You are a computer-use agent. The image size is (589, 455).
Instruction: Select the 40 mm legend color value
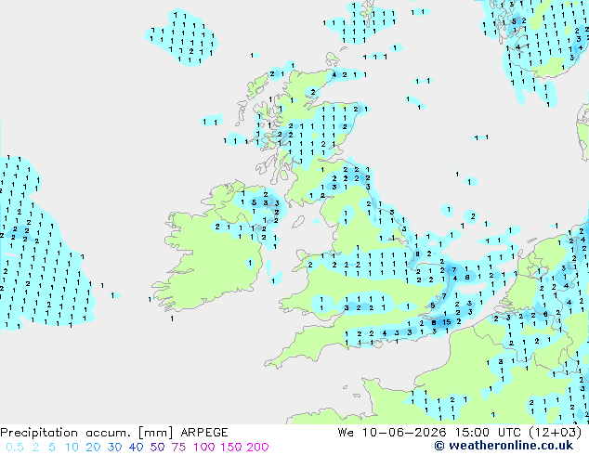(136, 448)
